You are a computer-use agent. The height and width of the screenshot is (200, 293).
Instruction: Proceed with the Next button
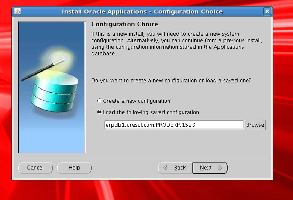(210, 168)
